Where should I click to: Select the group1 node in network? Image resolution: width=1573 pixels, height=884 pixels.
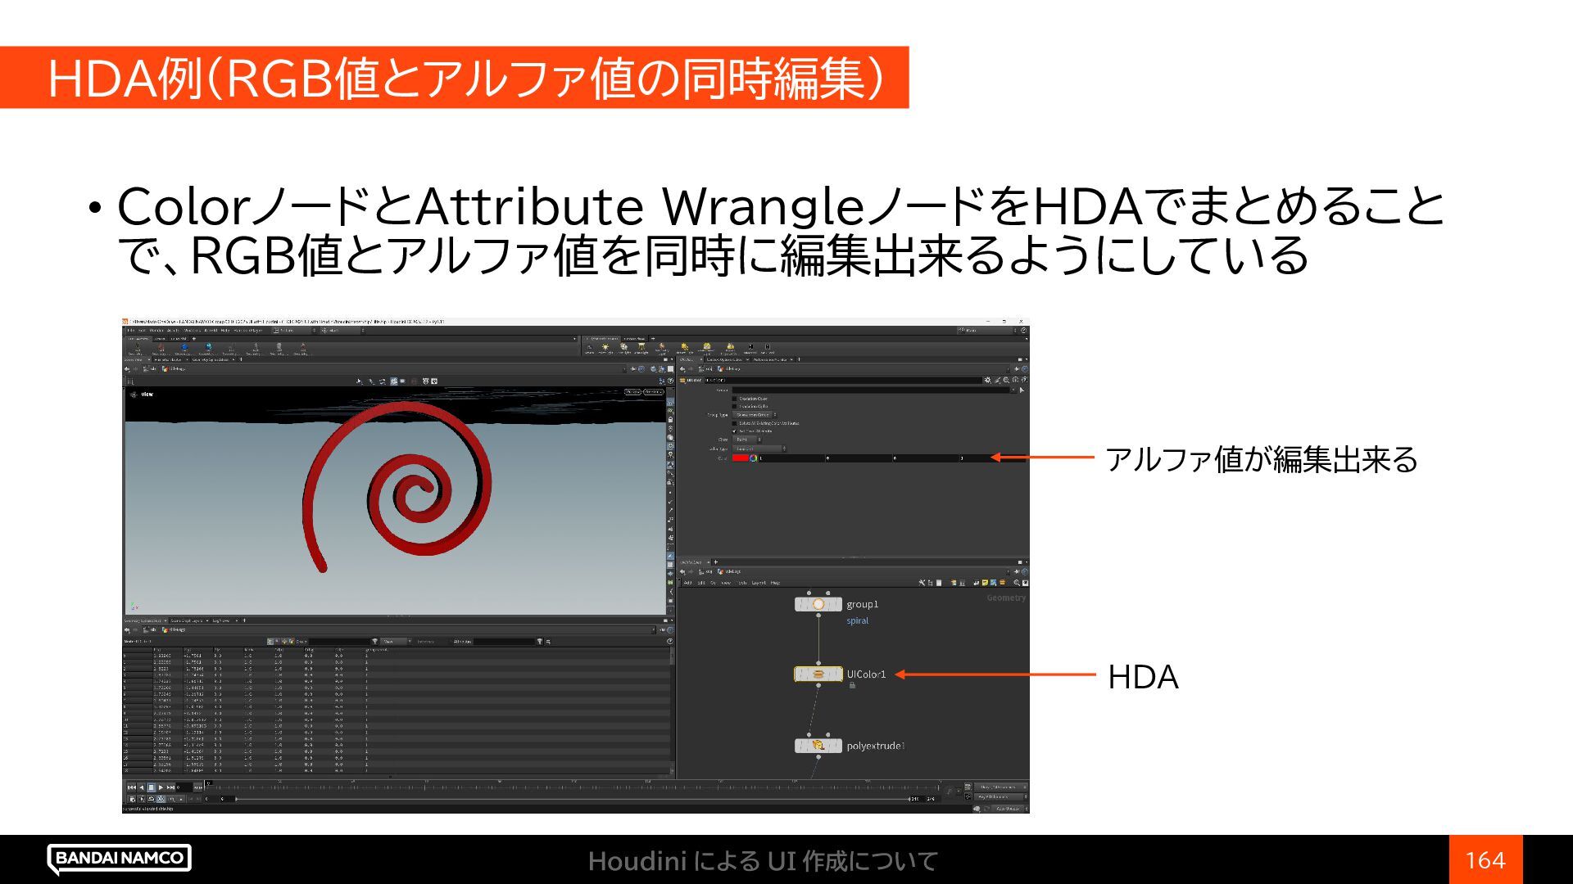point(818,604)
